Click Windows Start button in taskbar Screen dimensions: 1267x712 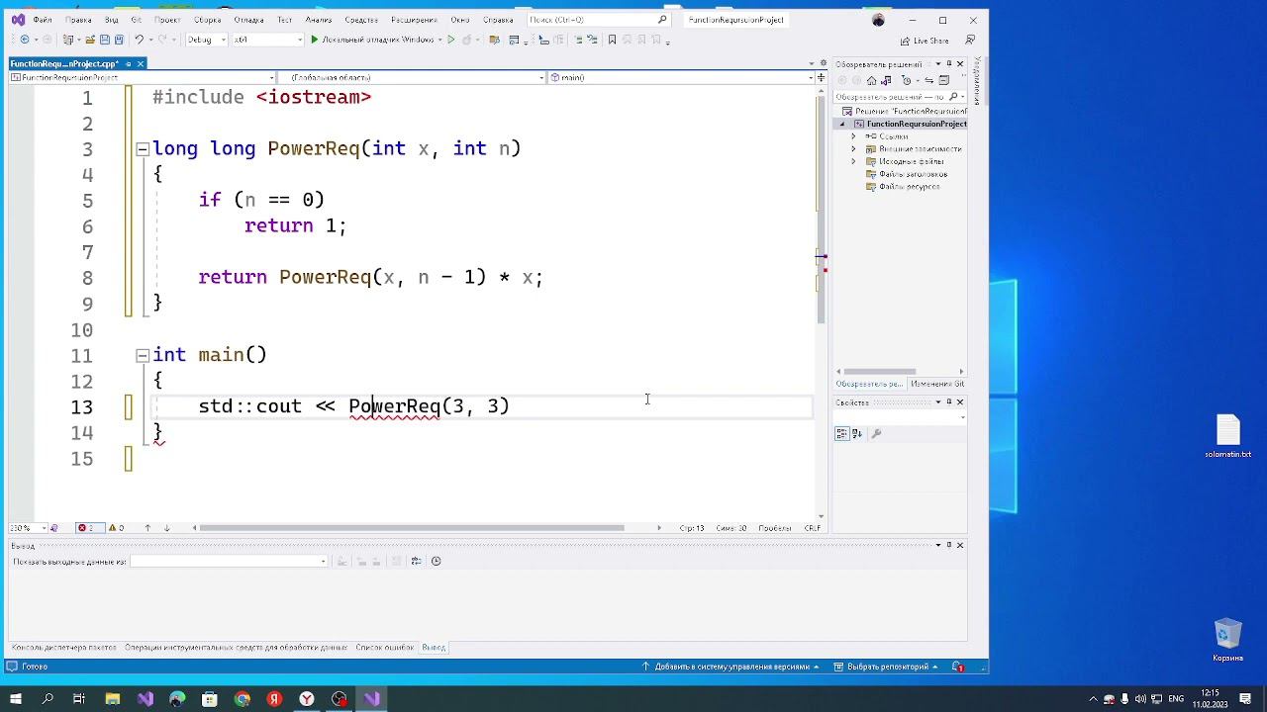click(x=16, y=699)
